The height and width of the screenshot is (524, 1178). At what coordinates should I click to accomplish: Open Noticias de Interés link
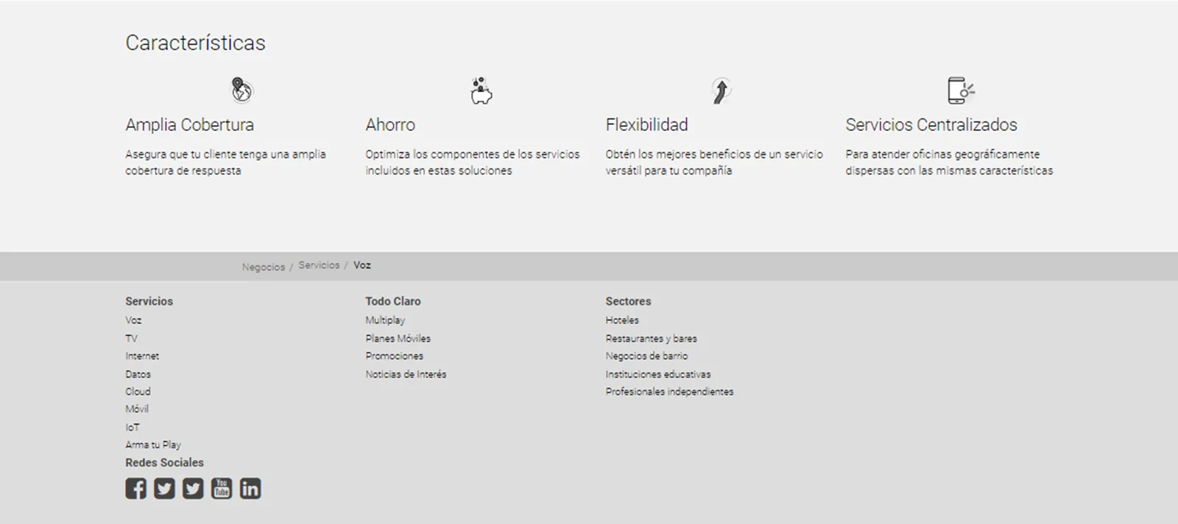(406, 374)
